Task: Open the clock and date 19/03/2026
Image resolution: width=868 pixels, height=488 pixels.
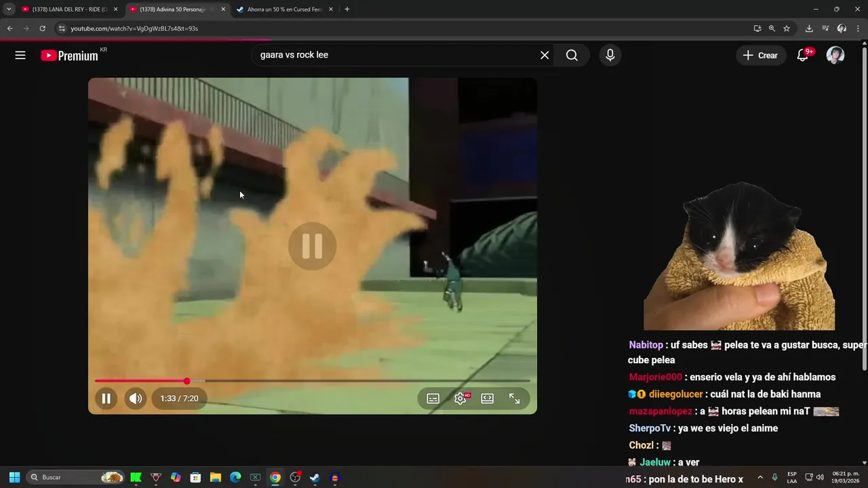Action: click(x=846, y=477)
